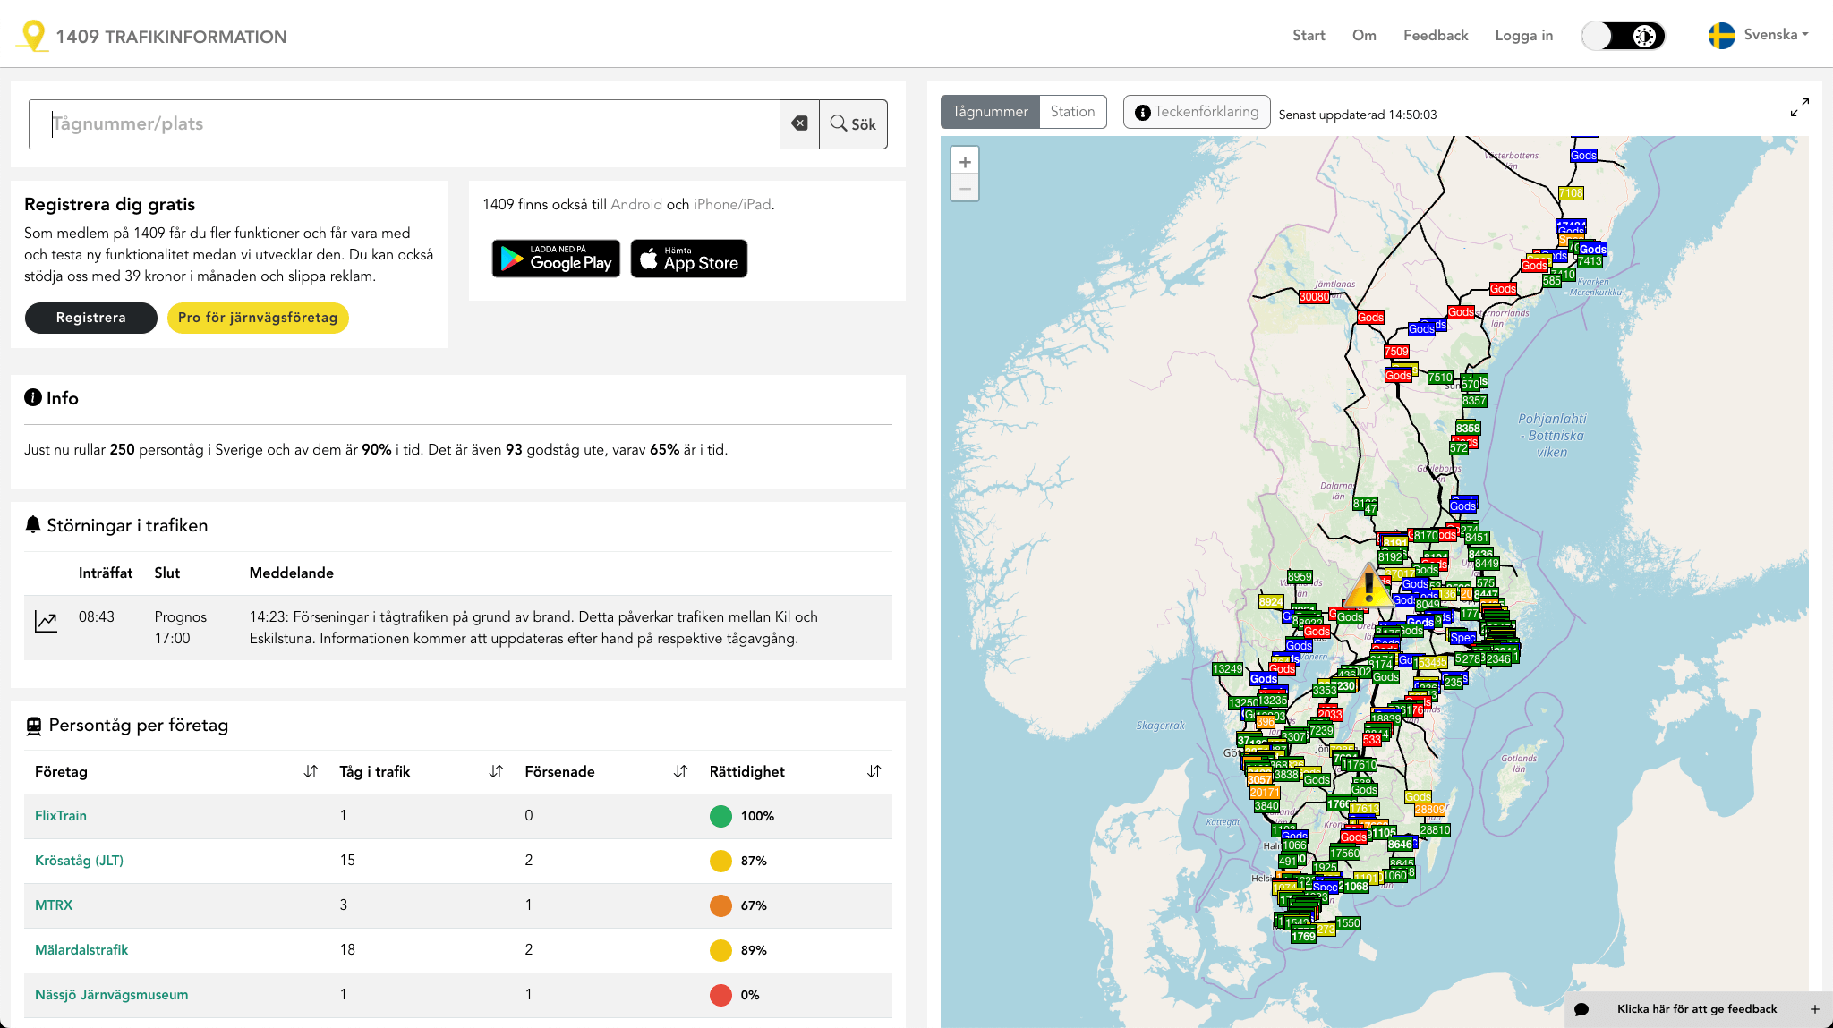Click the Info circle icon
The width and height of the screenshot is (1833, 1028).
pos(33,397)
